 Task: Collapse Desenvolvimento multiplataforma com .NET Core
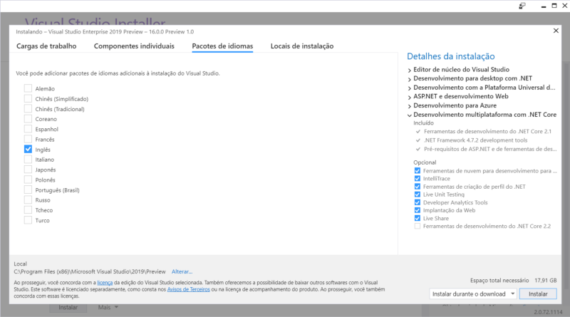click(409, 115)
